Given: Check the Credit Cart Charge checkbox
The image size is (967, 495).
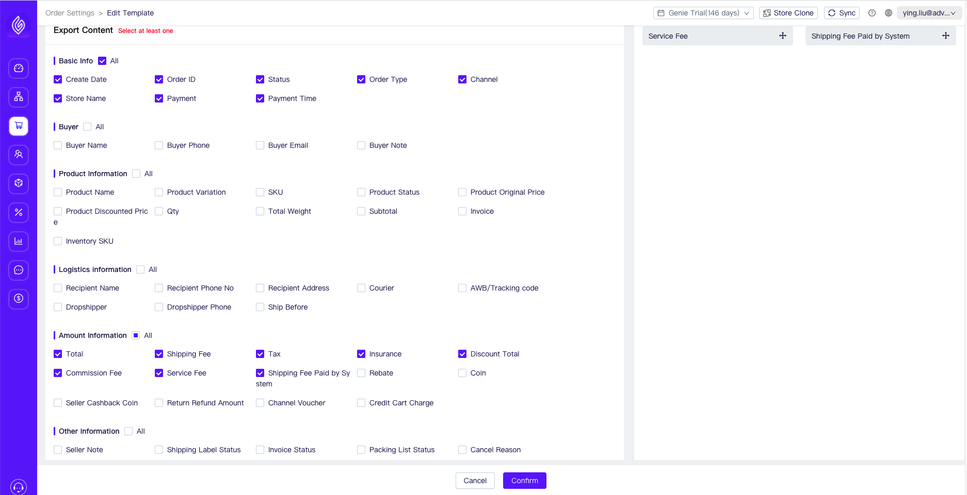Looking at the screenshot, I should (361, 403).
